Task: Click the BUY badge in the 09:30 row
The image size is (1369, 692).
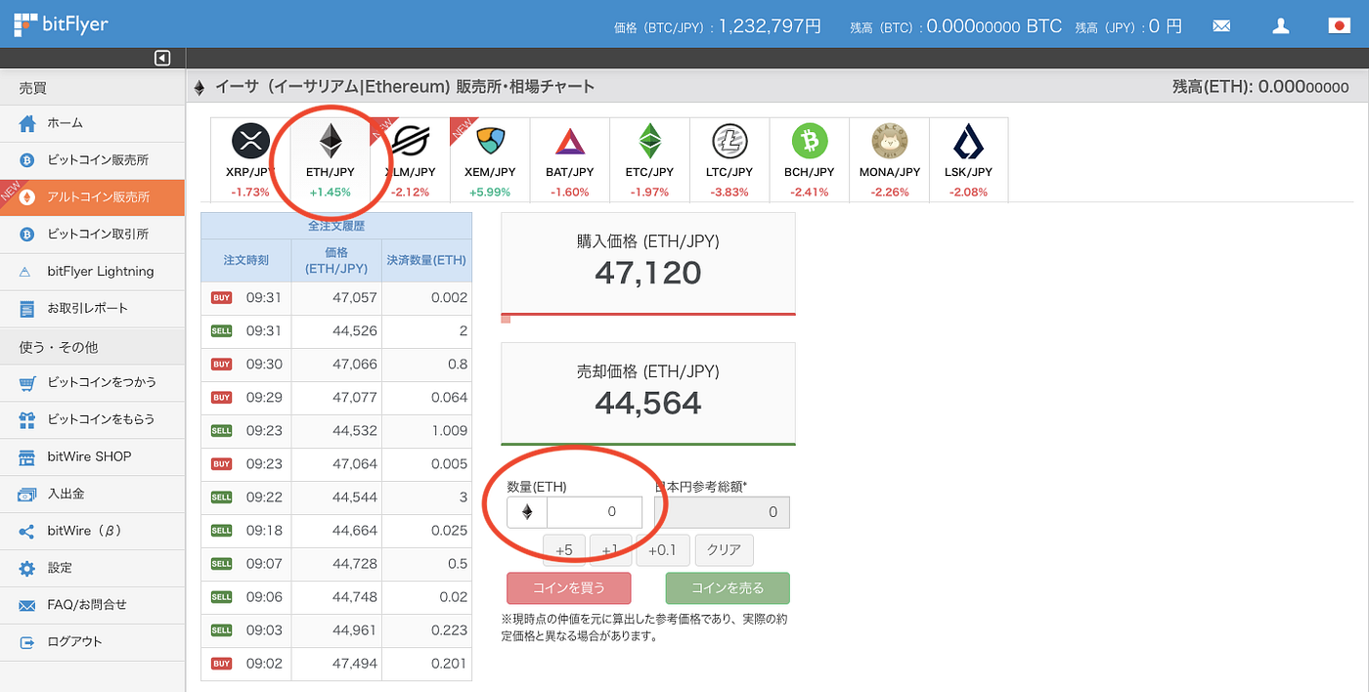Action: [222, 365]
